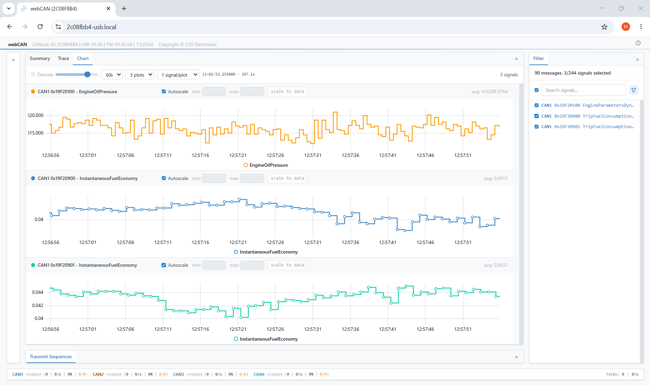Select the Filter tab
Viewport: 650px width, 385px height.
point(539,58)
